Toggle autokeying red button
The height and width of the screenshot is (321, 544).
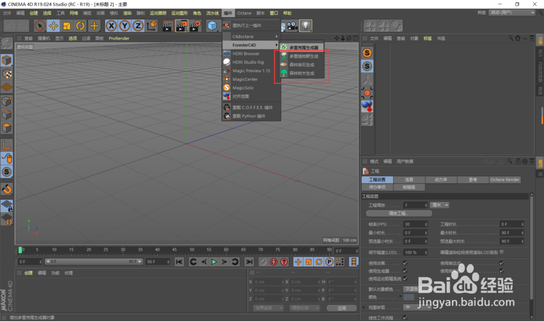pyautogui.click(x=274, y=262)
